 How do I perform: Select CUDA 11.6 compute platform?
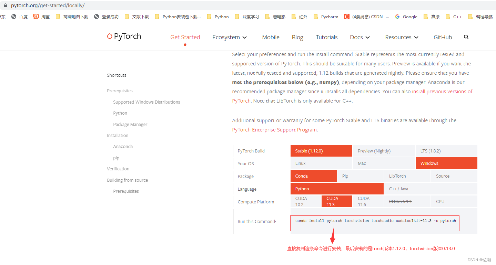point(368,201)
